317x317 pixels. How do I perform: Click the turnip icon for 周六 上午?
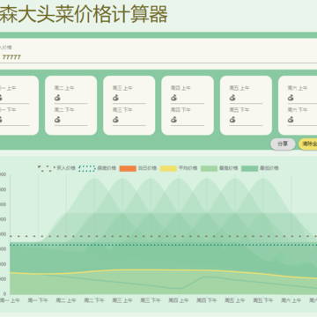click(x=291, y=98)
